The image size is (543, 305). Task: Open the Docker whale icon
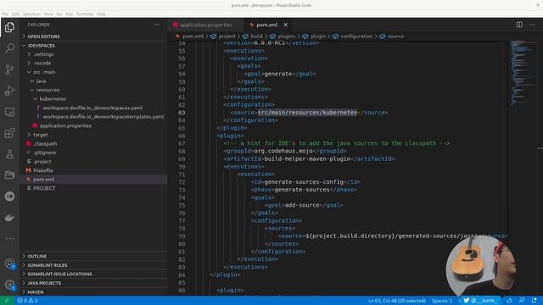9,218
